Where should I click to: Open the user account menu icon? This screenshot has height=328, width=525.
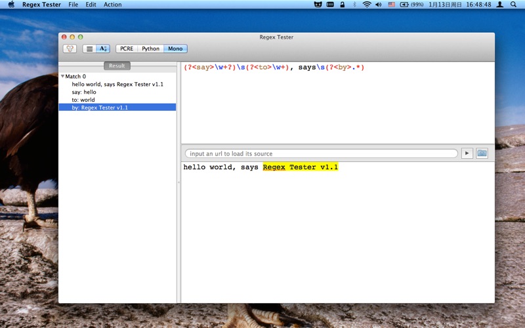pos(500,5)
